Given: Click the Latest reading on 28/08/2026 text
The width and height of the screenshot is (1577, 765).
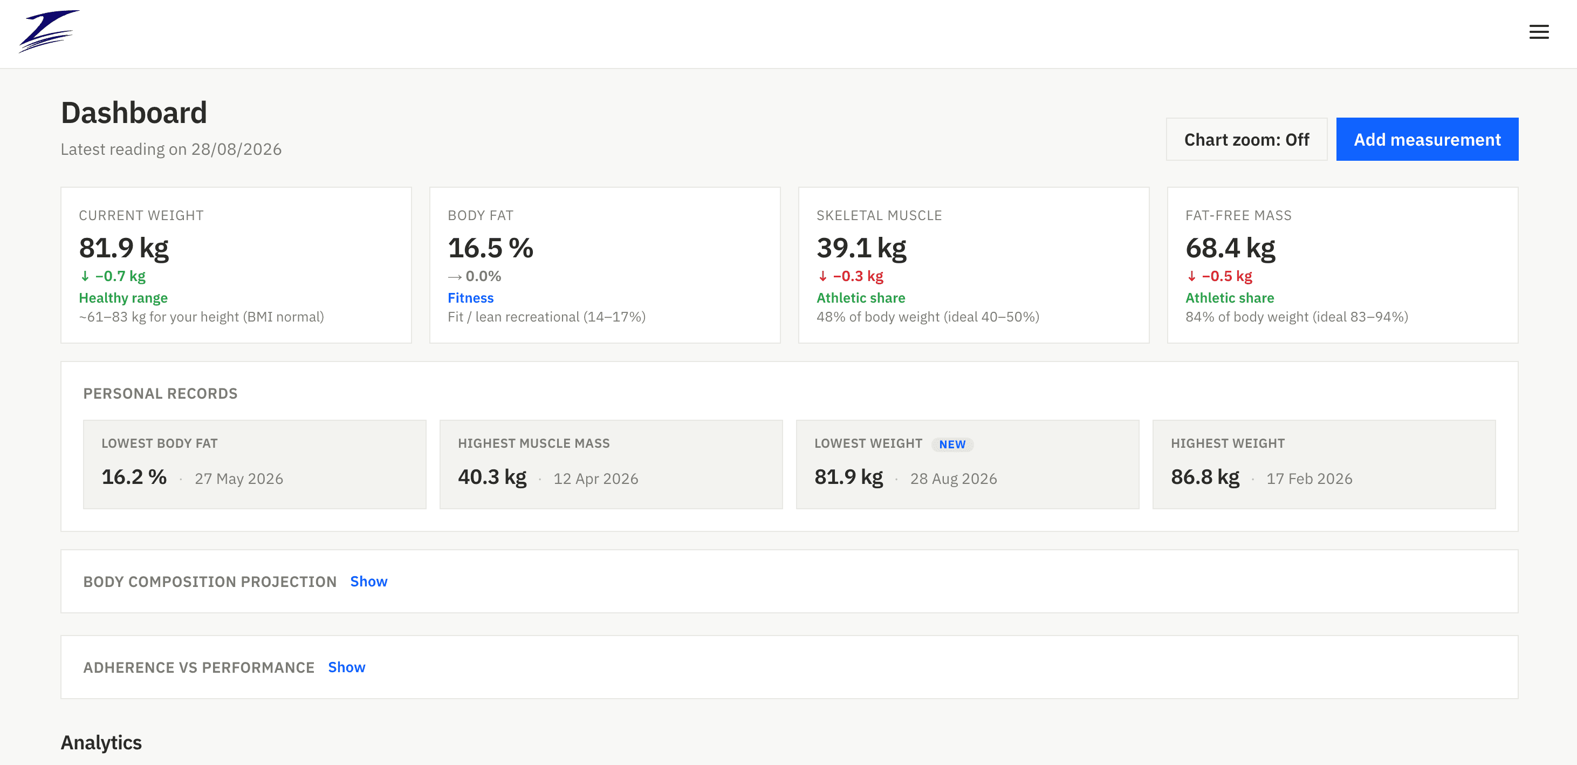Looking at the screenshot, I should point(171,149).
